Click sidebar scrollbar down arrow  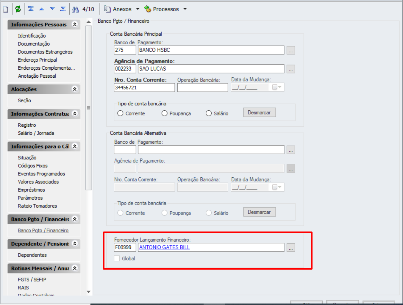[x=89, y=292]
